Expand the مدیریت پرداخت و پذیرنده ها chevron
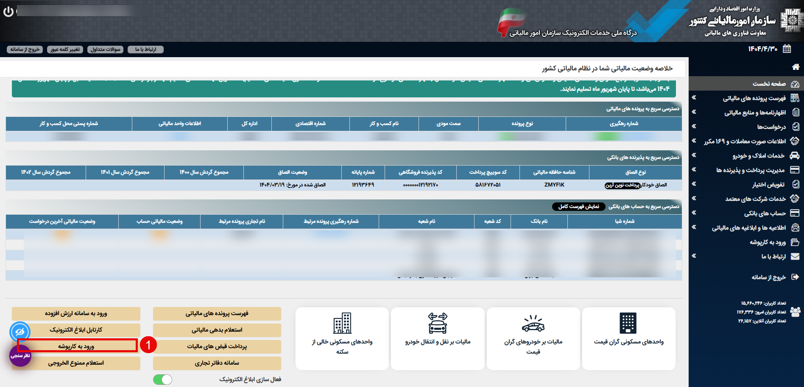Image resolution: width=804 pixels, height=387 pixels. (694, 169)
